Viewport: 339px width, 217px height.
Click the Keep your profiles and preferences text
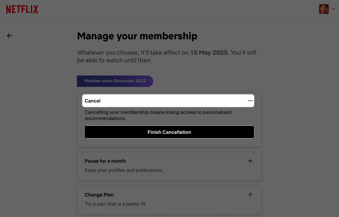123,170
